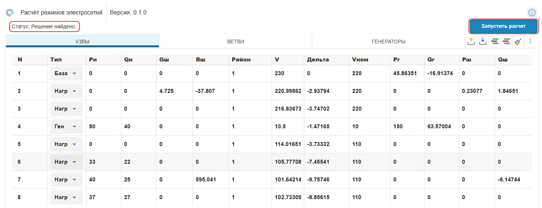
Task: Open the ГЕНЕРАТОРЫ tab
Action: click(388, 42)
